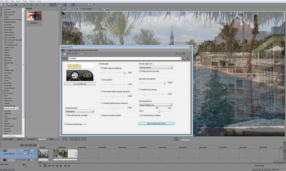This screenshot has height=171, width=286.
Task: Expand the Randbearbeitung dropdown
Action: click(x=156, y=105)
